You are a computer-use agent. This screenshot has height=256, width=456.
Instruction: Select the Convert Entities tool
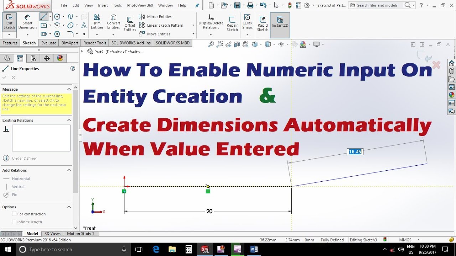[x=113, y=22]
